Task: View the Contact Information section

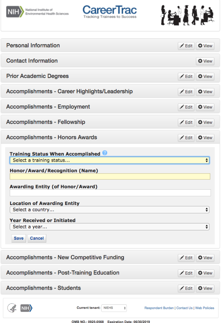Action: 205,61
